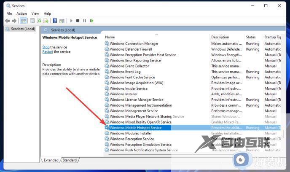290x172 pixels.
Task: Switch to the Standard tab
Action: pyautogui.click(x=70, y=160)
